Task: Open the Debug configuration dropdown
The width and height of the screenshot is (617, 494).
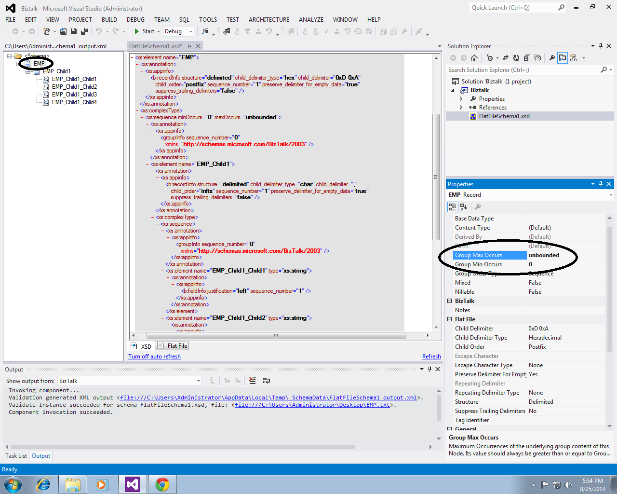Action: (x=191, y=31)
